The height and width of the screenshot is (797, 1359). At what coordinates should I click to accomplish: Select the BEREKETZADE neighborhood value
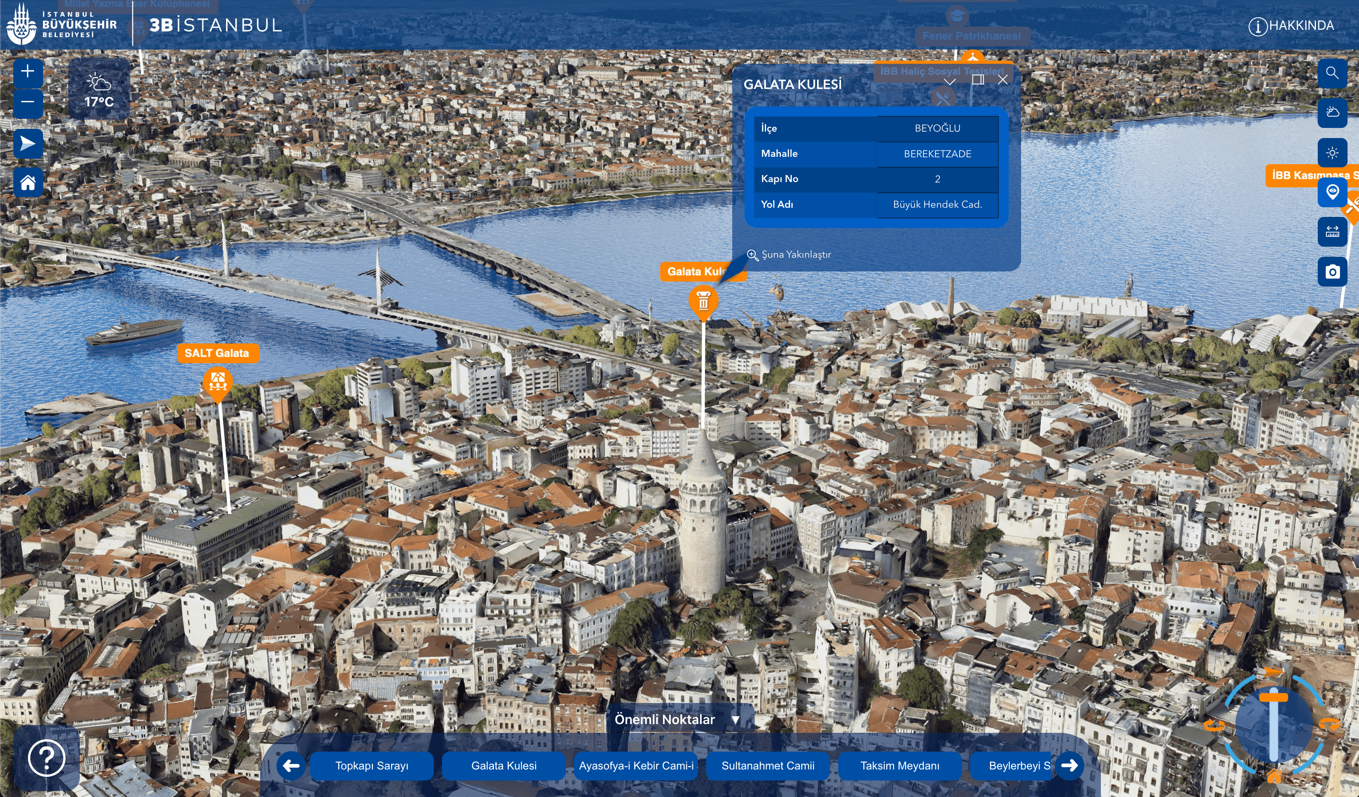(937, 154)
